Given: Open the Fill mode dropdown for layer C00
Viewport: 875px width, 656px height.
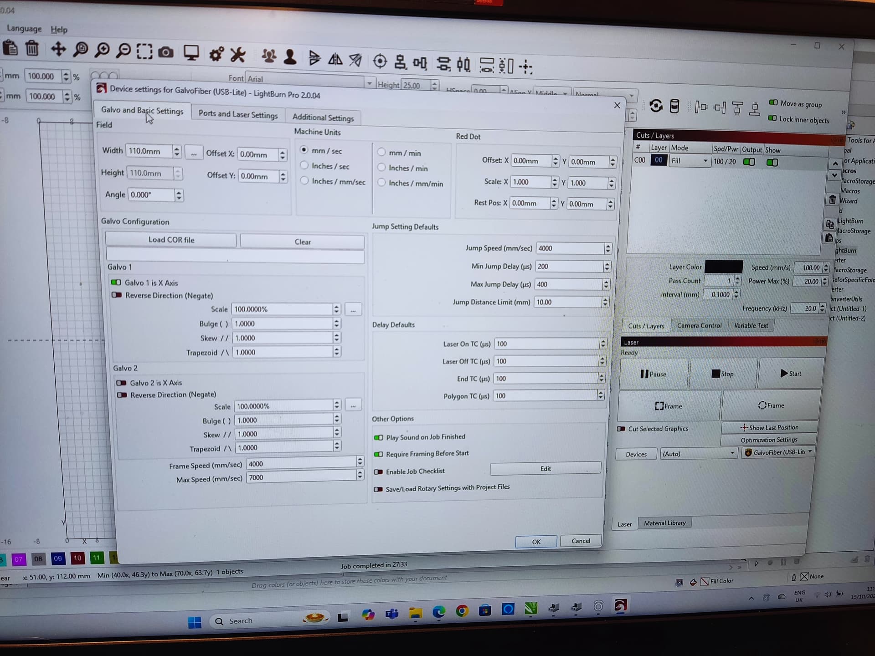Looking at the screenshot, I should (690, 161).
